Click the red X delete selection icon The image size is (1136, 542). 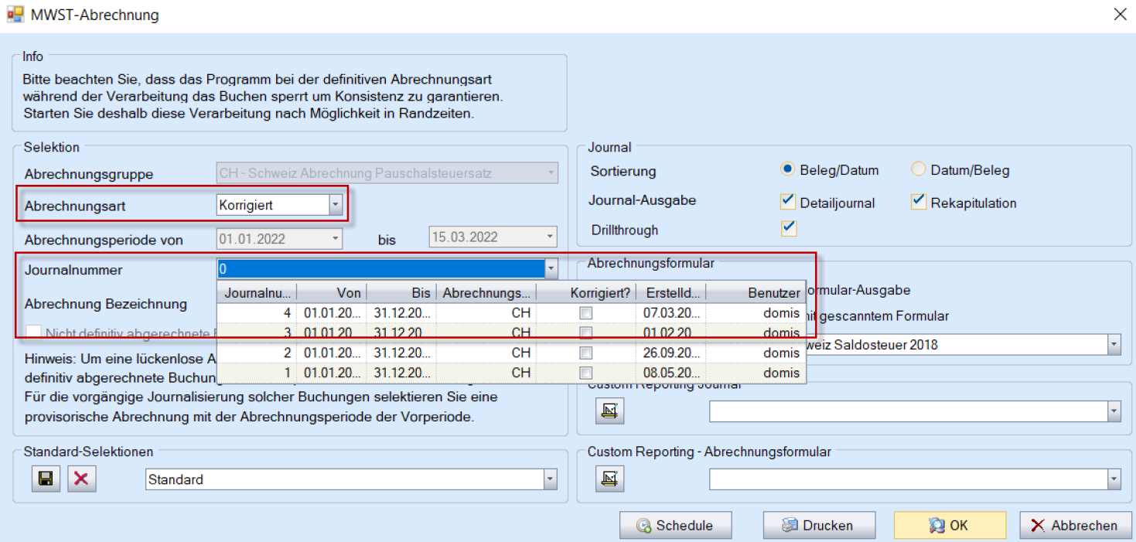80,479
